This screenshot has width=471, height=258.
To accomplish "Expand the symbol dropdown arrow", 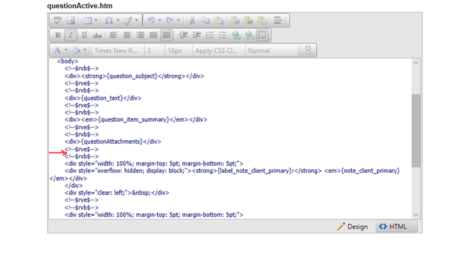I will [118, 20].
